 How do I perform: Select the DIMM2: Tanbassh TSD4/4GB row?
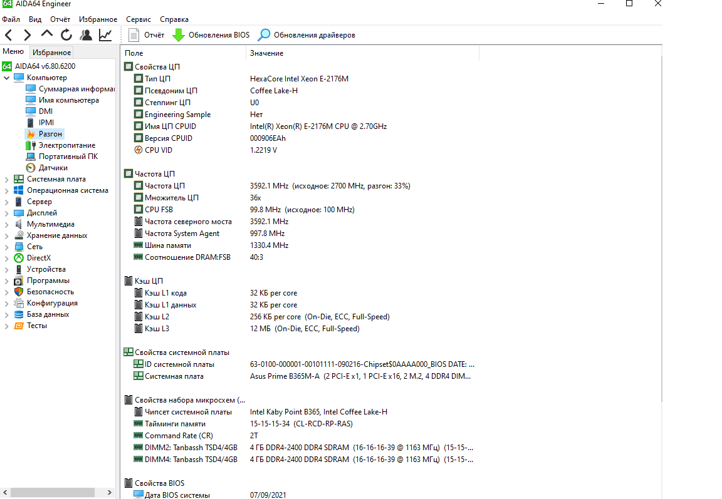[x=300, y=448]
